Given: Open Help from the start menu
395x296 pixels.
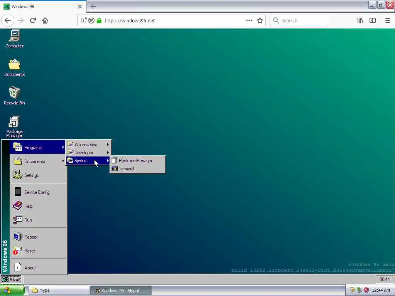Looking at the screenshot, I should [x=37, y=206].
